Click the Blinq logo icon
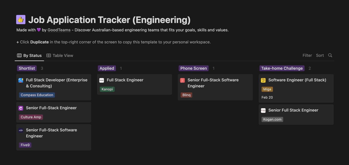This screenshot has width=349, height=165. [x=182, y=80]
